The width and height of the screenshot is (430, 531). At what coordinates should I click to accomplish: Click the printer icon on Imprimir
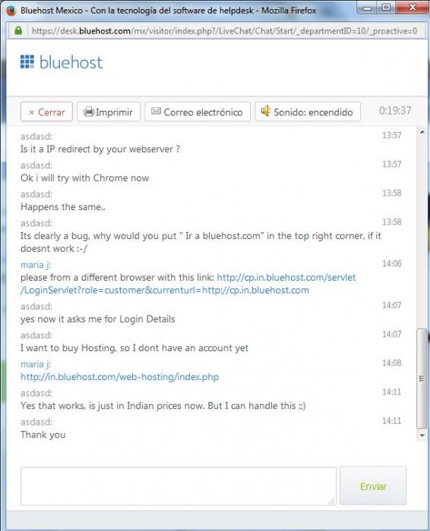click(x=89, y=112)
